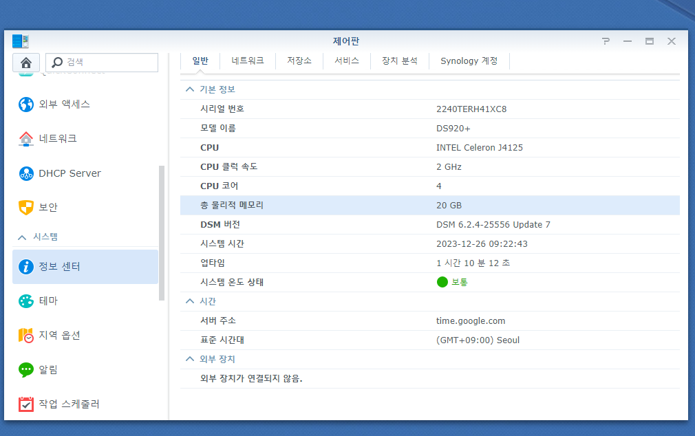
Task: Open the Synology 계정 tab
Action: coord(469,61)
